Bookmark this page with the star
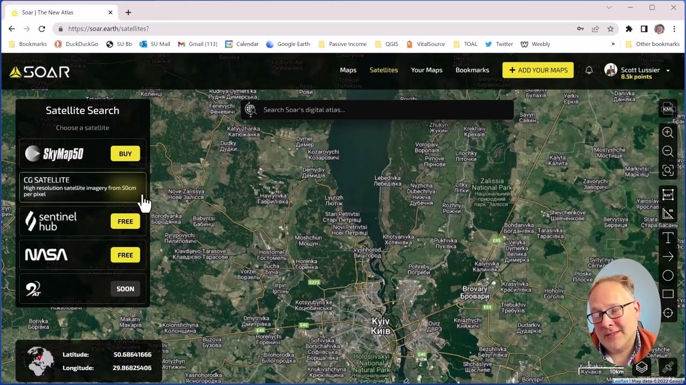 [x=610, y=29]
